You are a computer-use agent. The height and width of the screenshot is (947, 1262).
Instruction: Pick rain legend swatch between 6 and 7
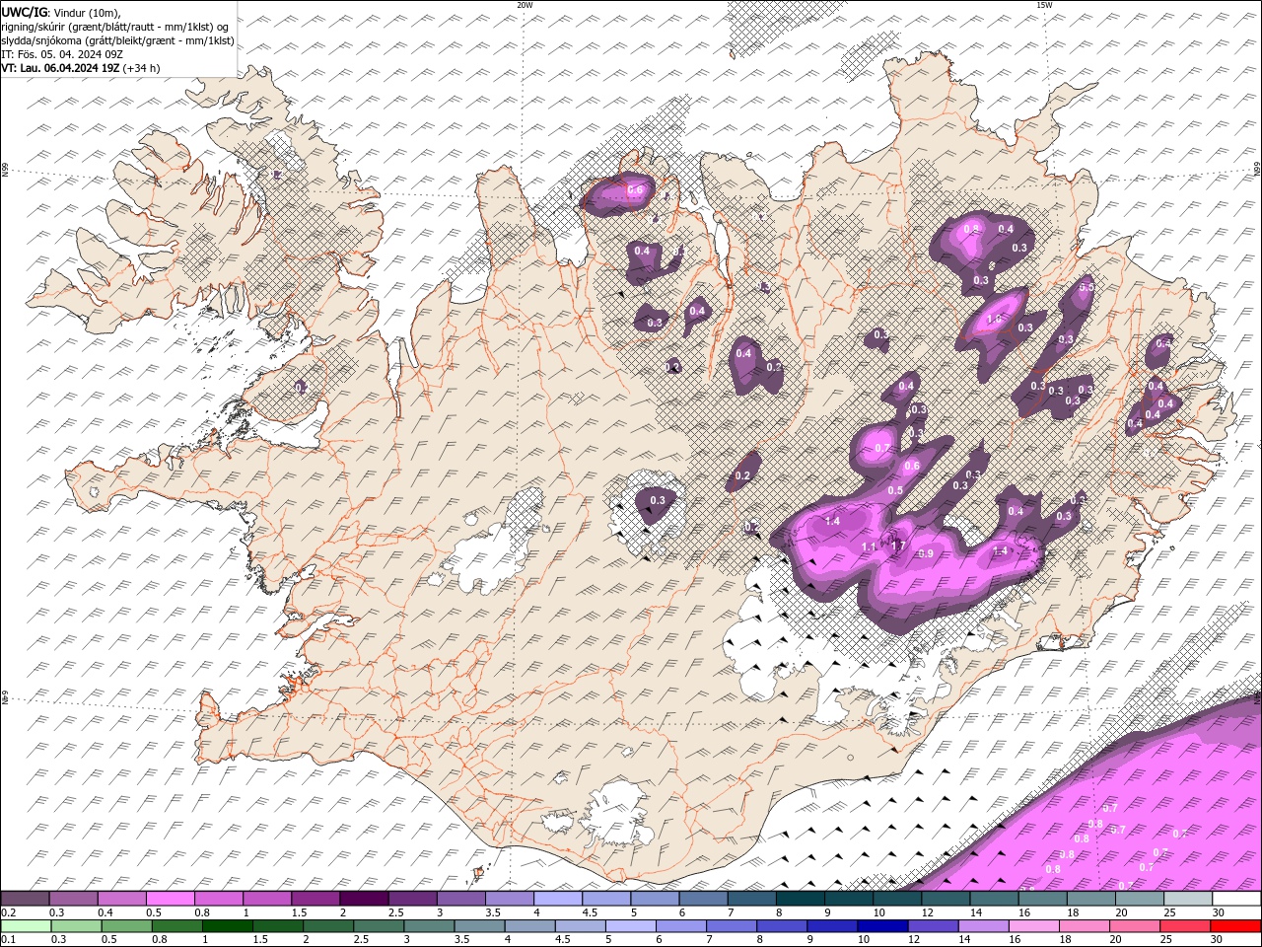(681, 926)
